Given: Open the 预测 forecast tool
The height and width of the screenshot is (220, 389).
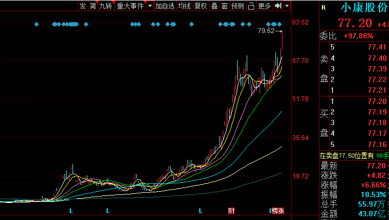Looking at the screenshot, I should [238, 6].
